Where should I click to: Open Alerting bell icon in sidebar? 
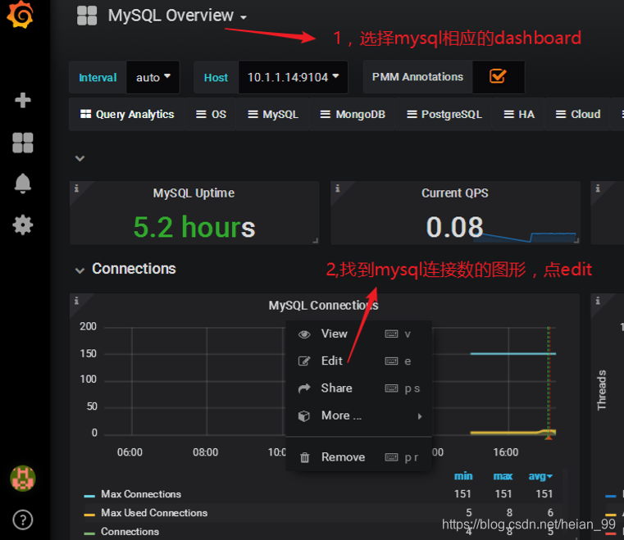pyautogui.click(x=23, y=184)
